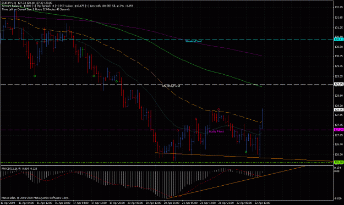Image resolution: width=344 pixels, height=205 pixels.
Task: Click the white monthly pivot price tag
Action: coord(338,84)
